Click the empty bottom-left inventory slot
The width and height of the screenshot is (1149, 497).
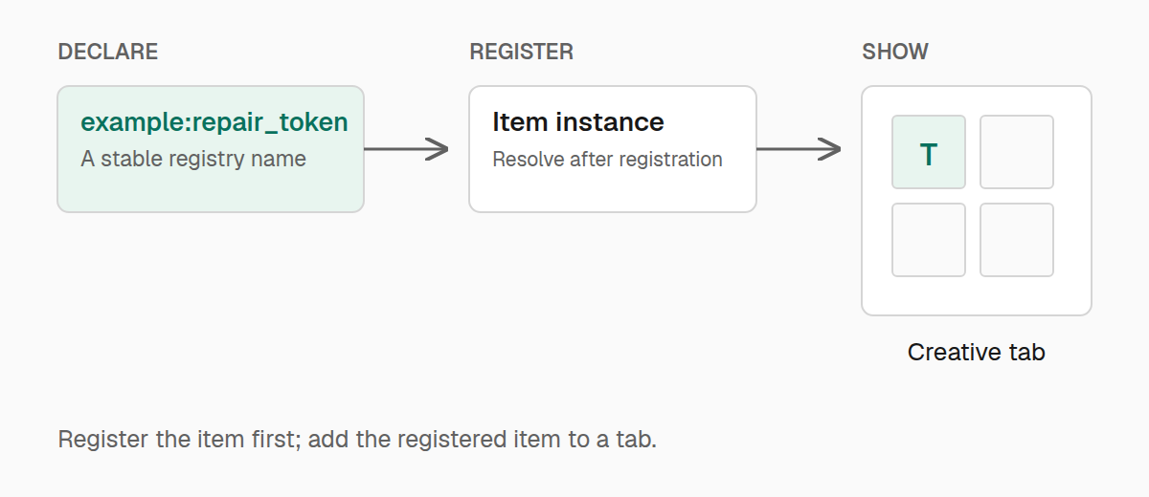pos(929,240)
